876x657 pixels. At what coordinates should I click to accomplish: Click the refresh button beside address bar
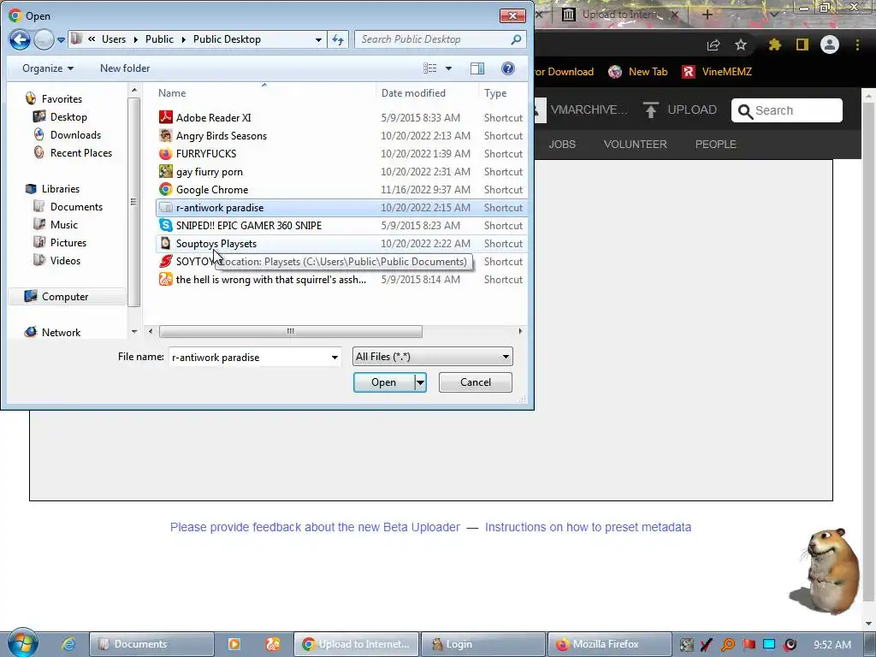[338, 39]
